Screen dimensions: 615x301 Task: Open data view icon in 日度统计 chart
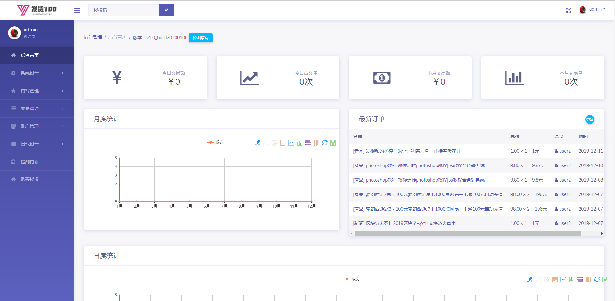[x=555, y=279]
